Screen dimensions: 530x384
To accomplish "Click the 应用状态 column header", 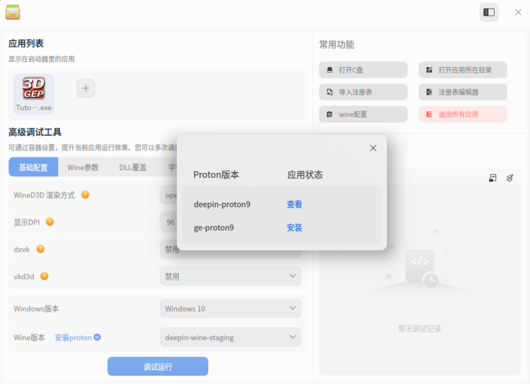I will (x=305, y=175).
